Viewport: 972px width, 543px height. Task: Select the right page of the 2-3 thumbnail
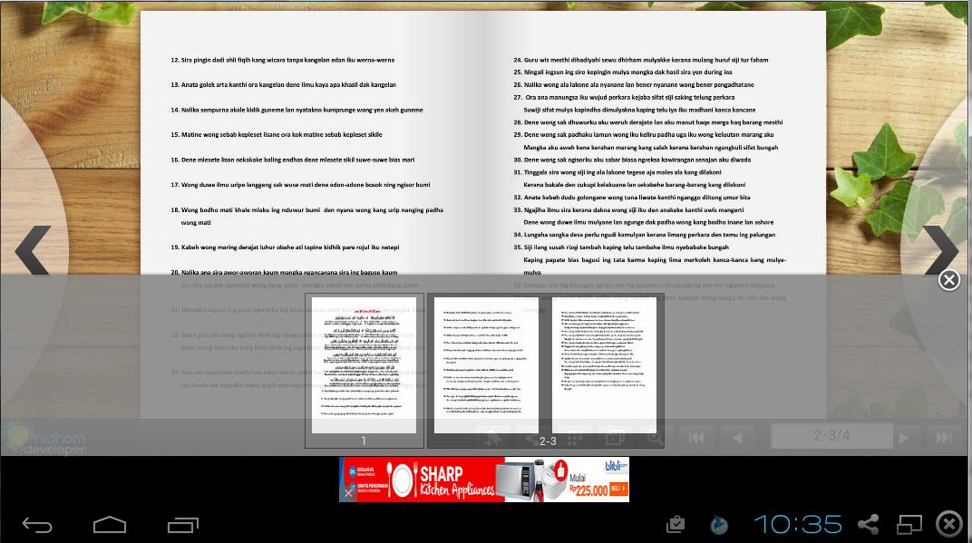tap(605, 365)
